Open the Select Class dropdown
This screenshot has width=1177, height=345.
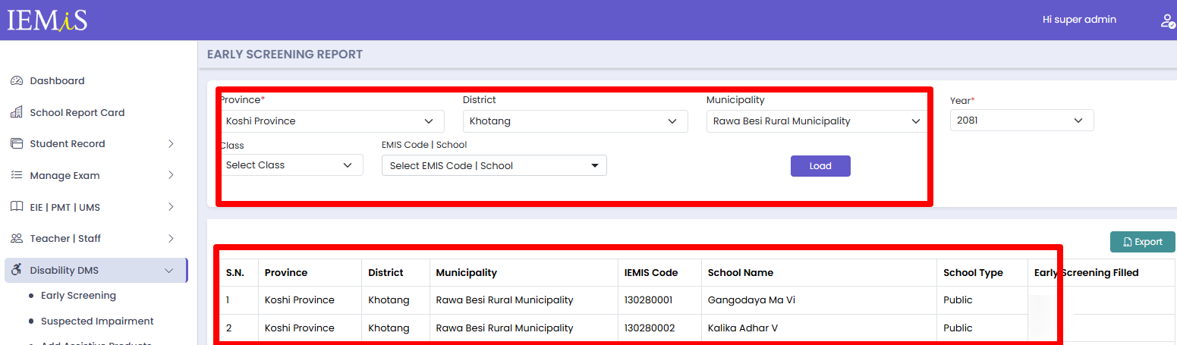pos(291,165)
